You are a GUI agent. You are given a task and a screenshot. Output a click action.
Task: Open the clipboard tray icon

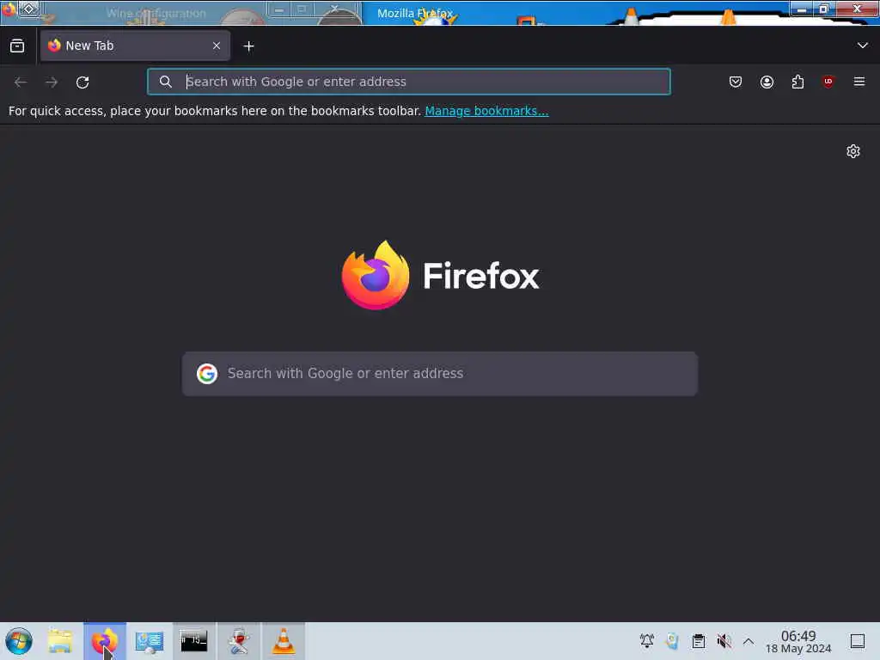698,641
